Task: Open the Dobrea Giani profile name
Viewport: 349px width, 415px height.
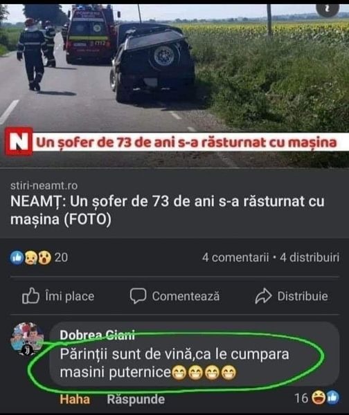Action: (x=97, y=335)
